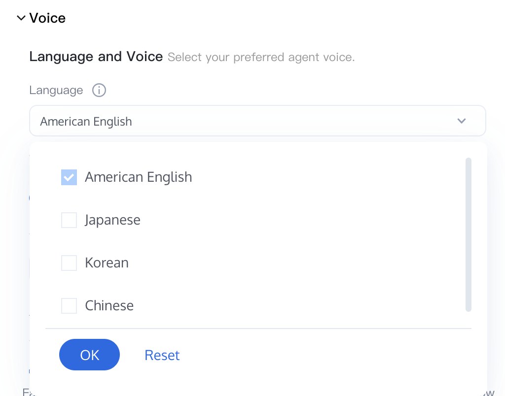Enable the Korean checkbox
Screen dimensions: 505x396
point(69,263)
